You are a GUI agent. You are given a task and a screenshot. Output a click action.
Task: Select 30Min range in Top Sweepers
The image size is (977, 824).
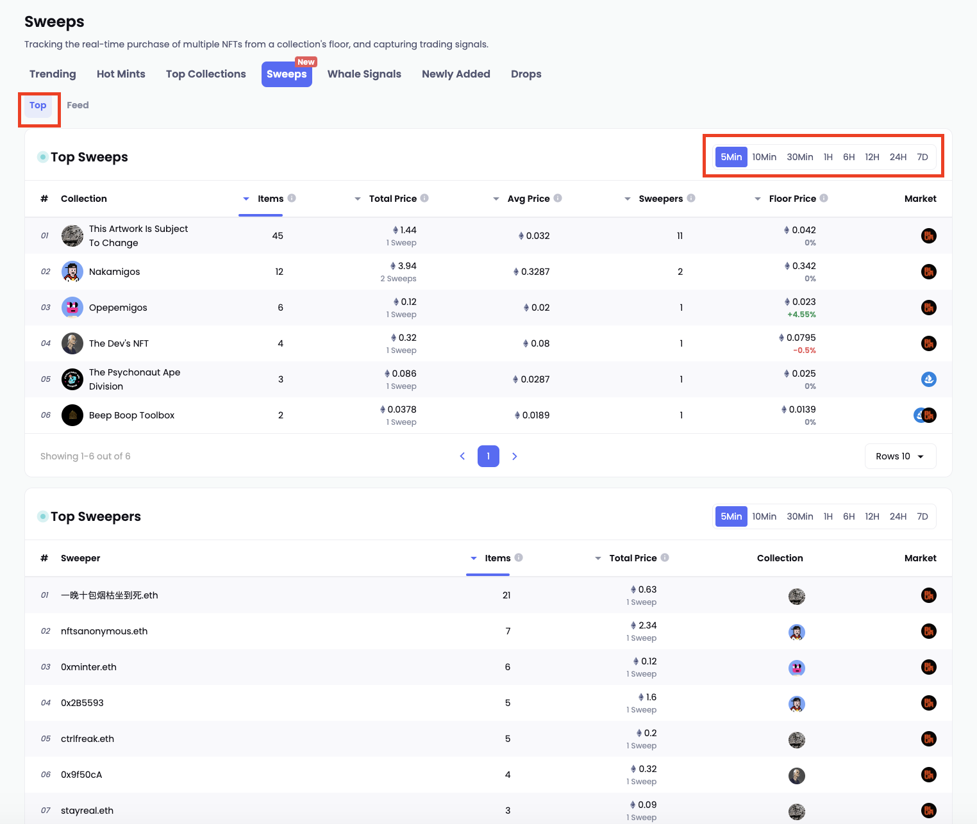click(800, 516)
